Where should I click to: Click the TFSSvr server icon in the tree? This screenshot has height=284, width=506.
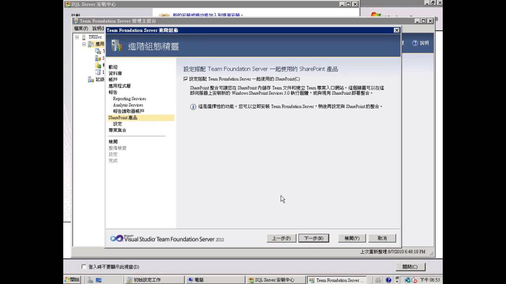point(84,37)
